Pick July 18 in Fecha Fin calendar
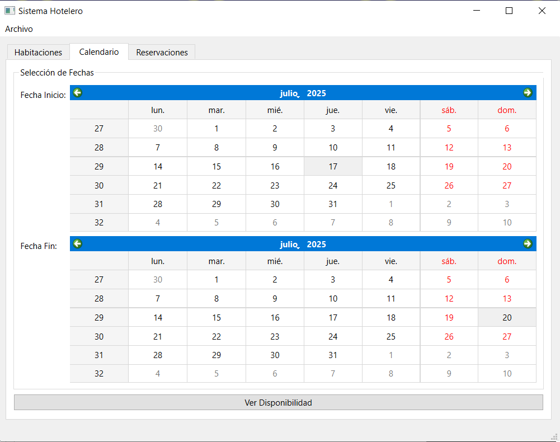Screen dimensions: 560x442 tap(391, 318)
